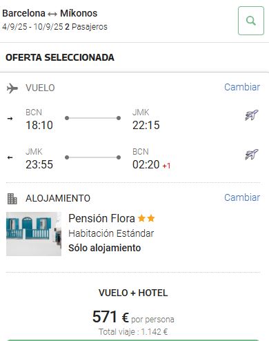Click the return flight airline logo icon
The image size is (269, 341).
[x=251, y=154]
